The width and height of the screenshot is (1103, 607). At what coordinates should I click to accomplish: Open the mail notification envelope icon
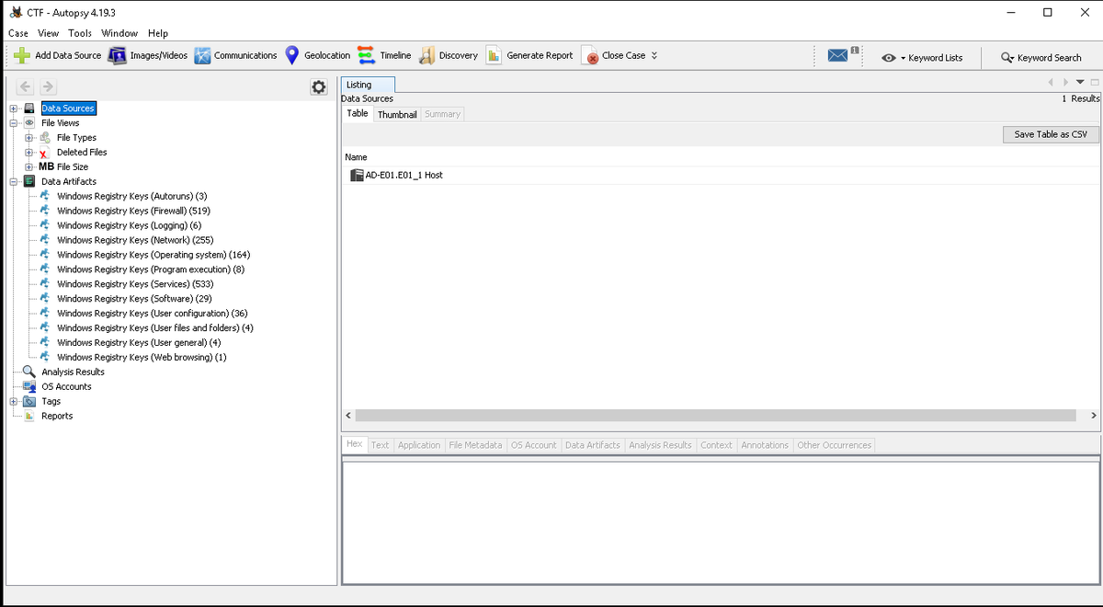point(838,55)
